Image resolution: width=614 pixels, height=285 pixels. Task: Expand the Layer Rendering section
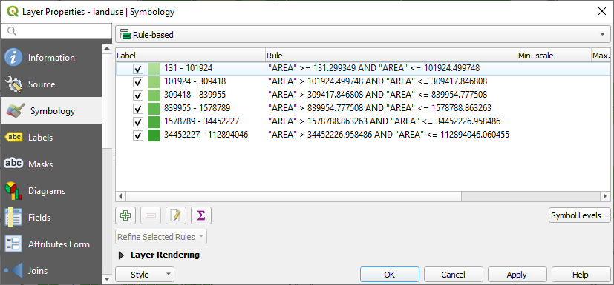tap(122, 255)
